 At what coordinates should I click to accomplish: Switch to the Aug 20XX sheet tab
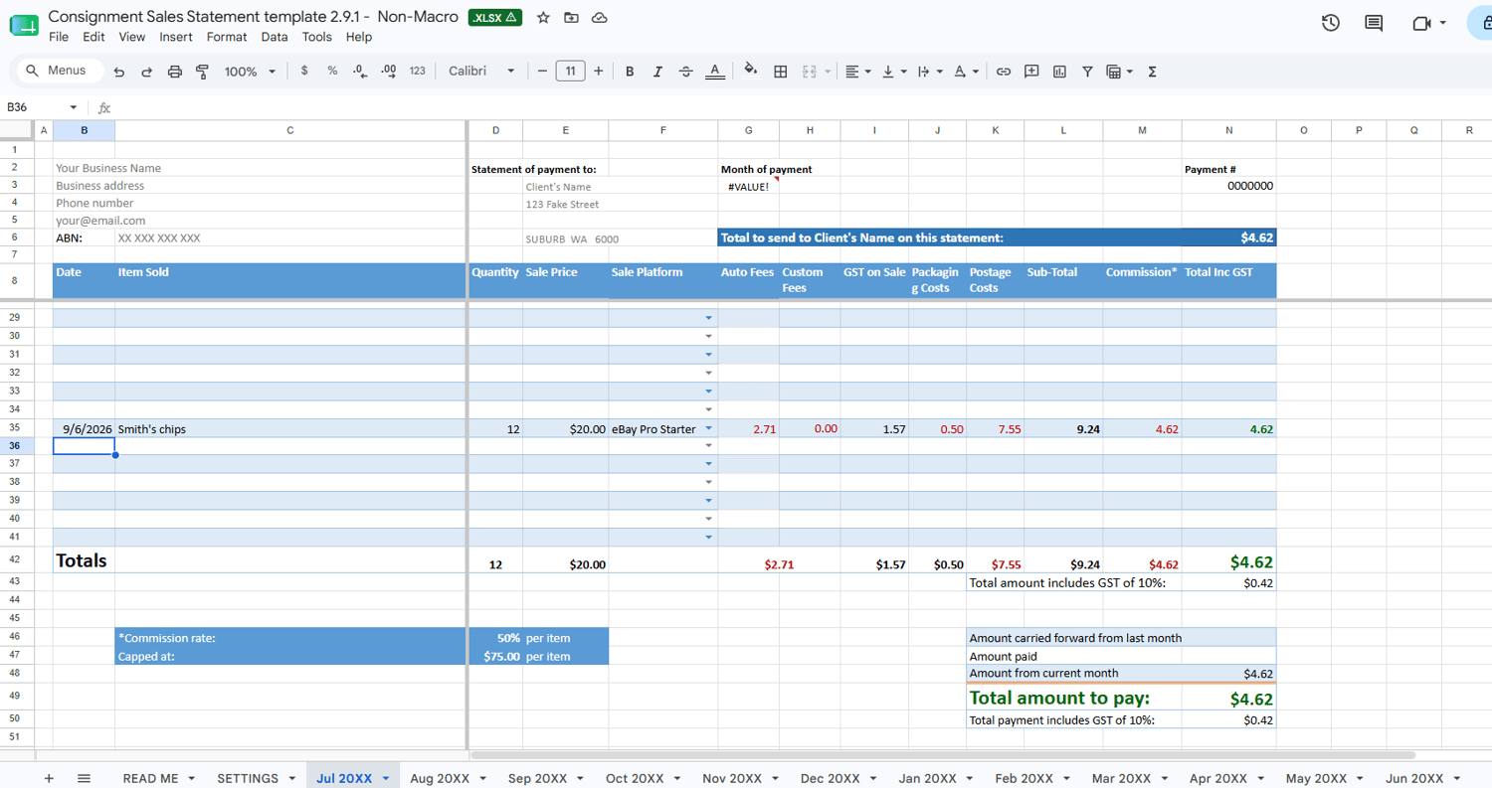point(439,778)
